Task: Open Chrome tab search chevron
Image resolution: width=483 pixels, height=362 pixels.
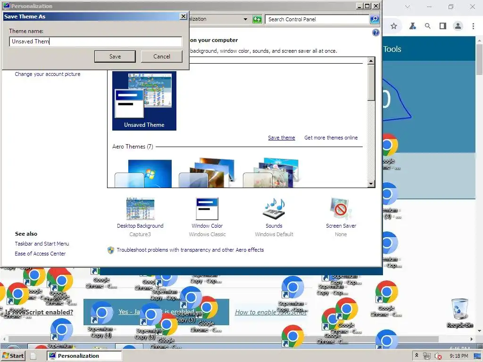Action: (x=408, y=7)
